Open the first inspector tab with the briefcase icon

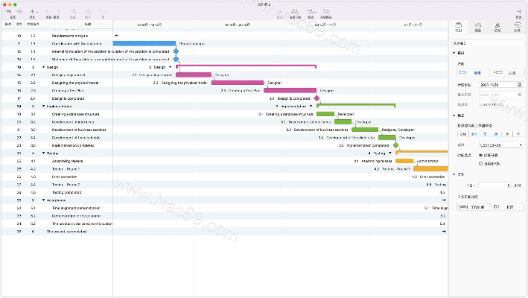click(x=458, y=27)
